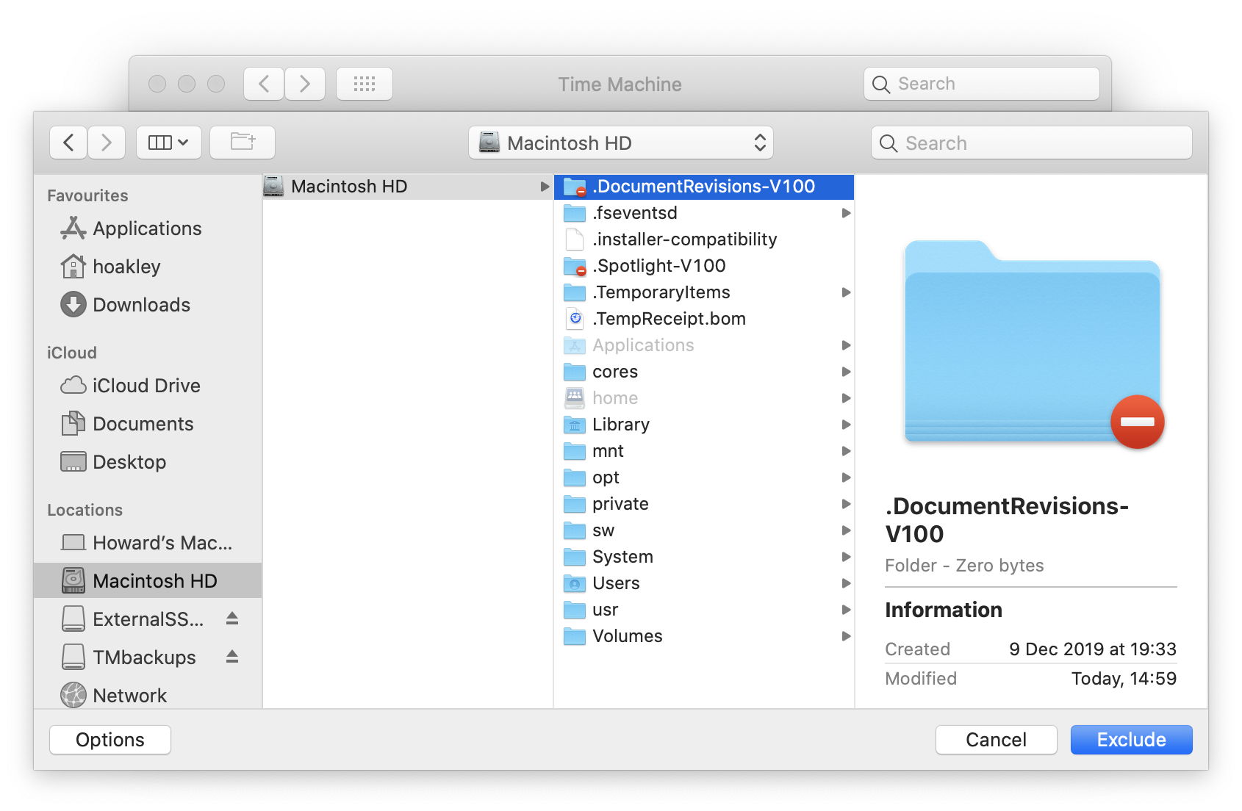This screenshot has width=1242, height=811.
Task: Open iCloud Drive from the sidebar
Action: click(146, 386)
